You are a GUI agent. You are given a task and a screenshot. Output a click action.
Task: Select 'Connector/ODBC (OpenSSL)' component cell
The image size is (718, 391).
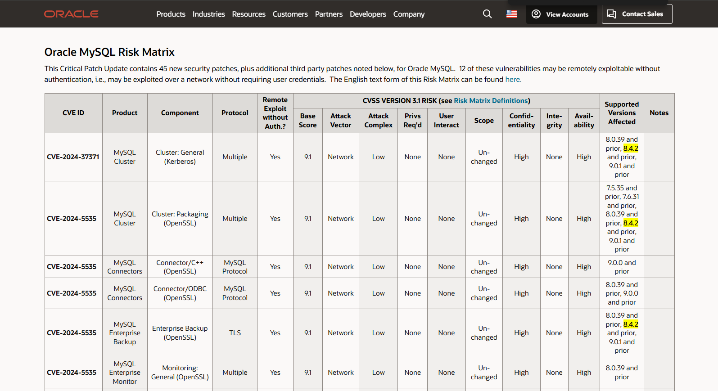point(180,293)
